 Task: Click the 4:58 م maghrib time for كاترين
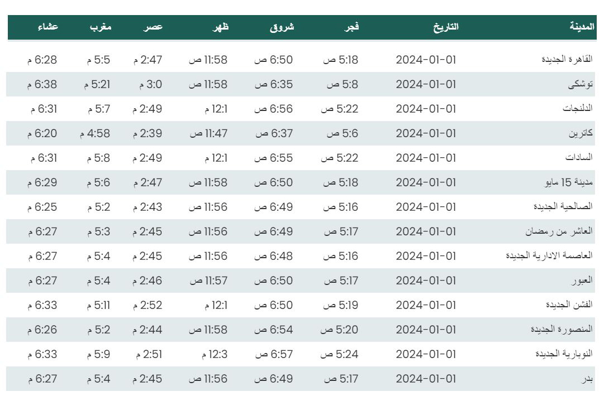[x=95, y=133]
